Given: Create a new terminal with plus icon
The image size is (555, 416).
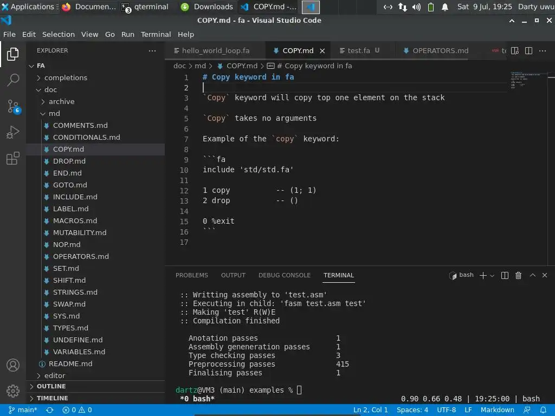Looking at the screenshot, I should (x=483, y=275).
